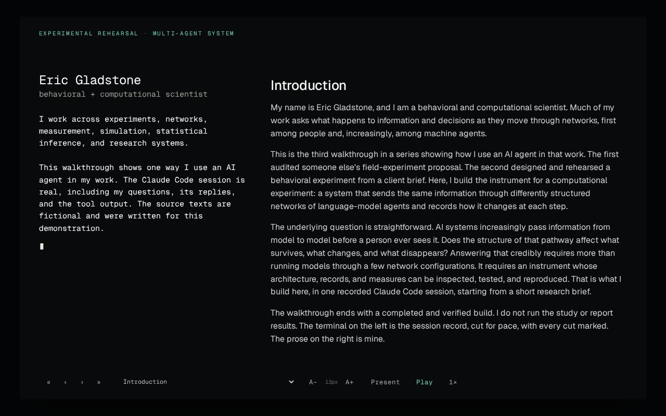Click the 'behavioral + computational scientist' subtitle
The width and height of the screenshot is (666, 416).
coord(123,94)
